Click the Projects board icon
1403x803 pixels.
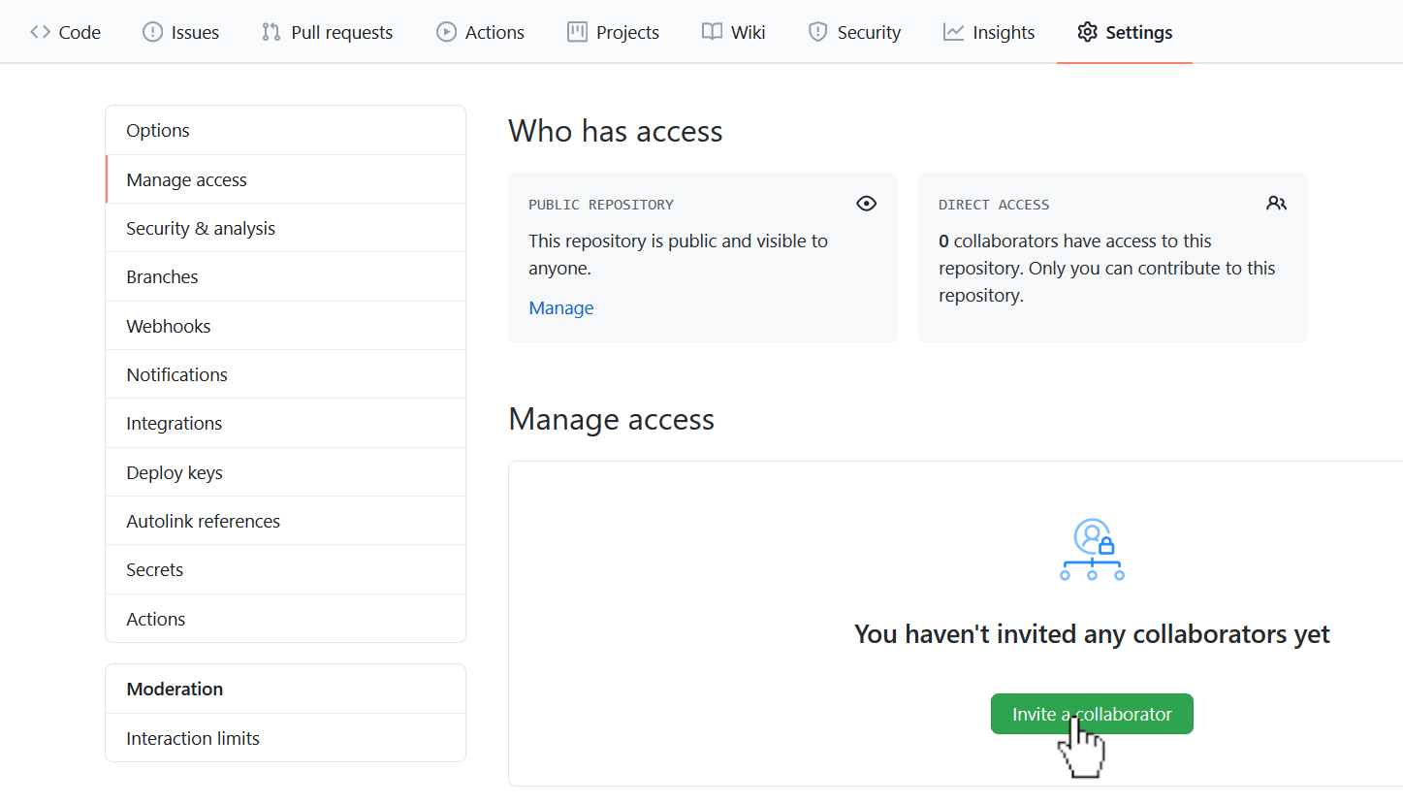[x=577, y=32]
